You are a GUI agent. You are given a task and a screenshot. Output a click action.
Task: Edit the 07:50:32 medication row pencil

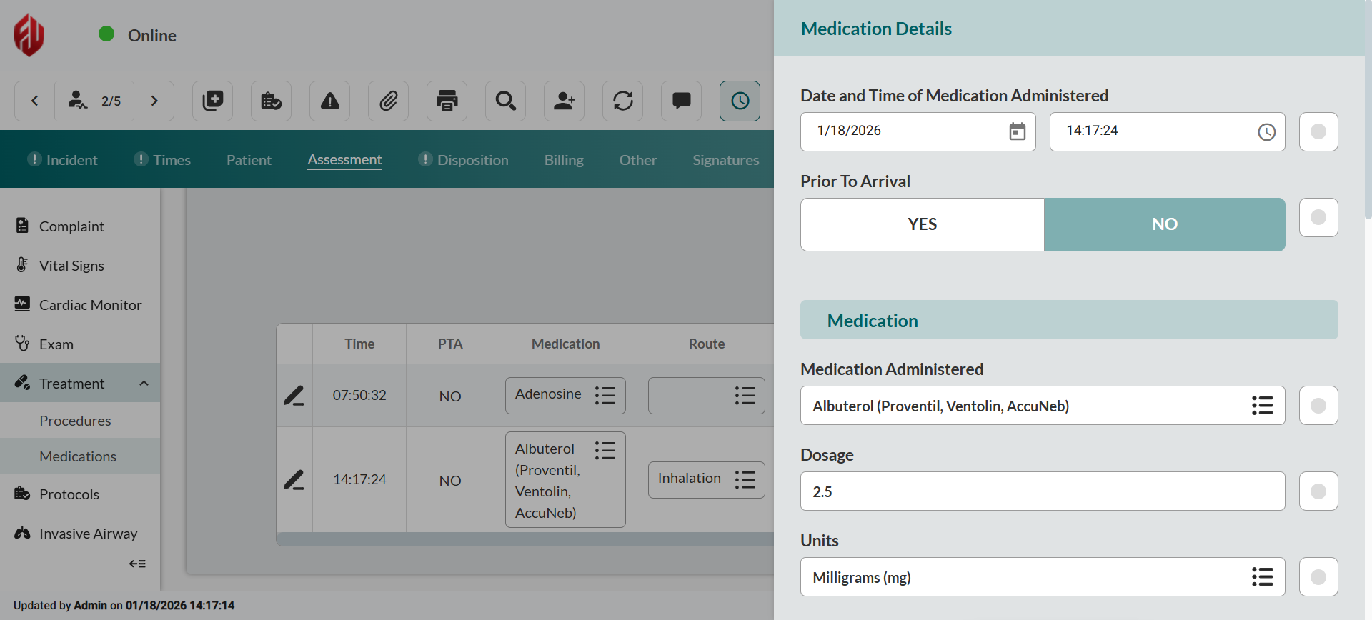point(294,396)
